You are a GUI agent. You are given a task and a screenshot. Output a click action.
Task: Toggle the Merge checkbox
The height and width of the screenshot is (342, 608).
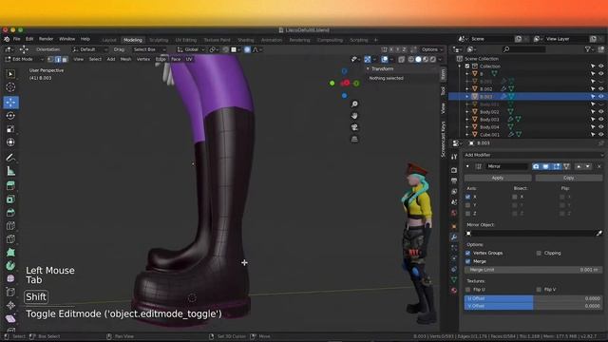pyautogui.click(x=467, y=261)
